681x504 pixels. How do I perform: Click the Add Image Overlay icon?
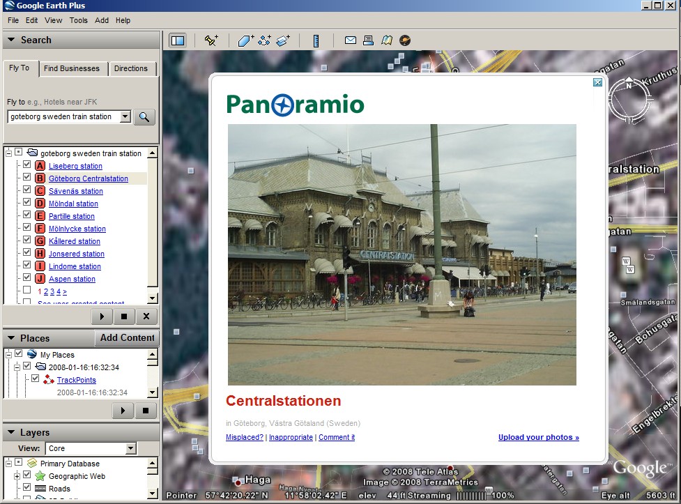283,40
